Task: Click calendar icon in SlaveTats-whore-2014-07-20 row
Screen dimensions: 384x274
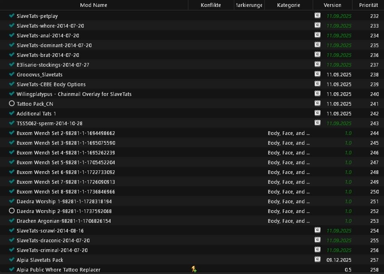Action: [317, 25]
